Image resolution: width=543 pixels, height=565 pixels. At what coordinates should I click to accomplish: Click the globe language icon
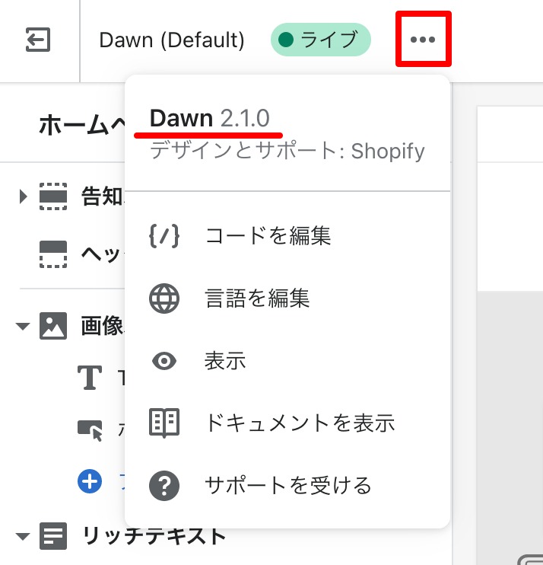(164, 298)
